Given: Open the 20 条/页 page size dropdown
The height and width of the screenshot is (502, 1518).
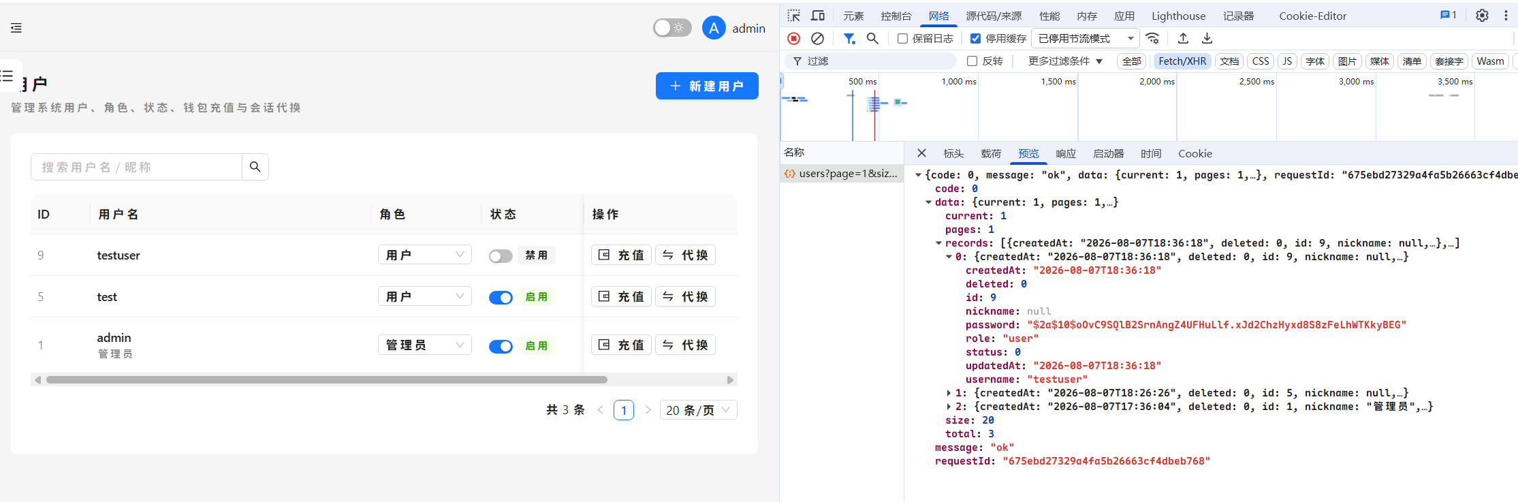Looking at the screenshot, I should tap(698, 410).
